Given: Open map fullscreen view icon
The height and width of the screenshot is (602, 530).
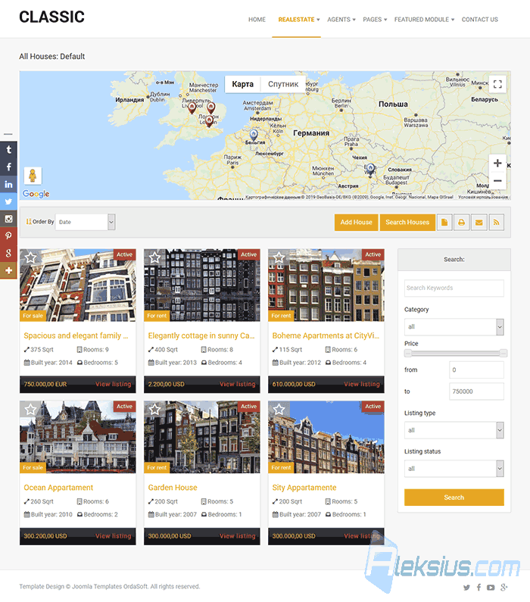Looking at the screenshot, I should point(497,84).
